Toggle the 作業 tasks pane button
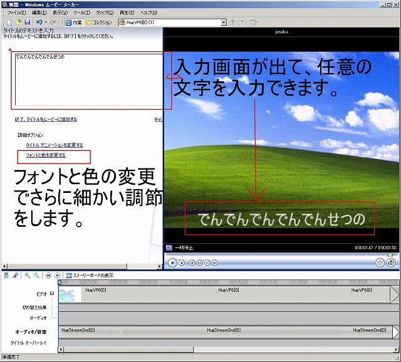 coord(74,23)
